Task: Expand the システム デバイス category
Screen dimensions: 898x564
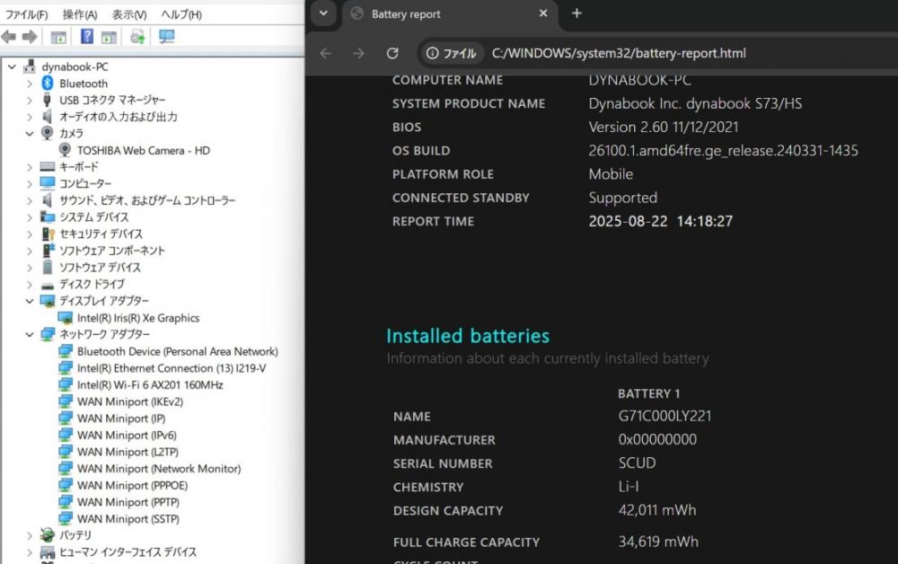Action: pos(30,217)
